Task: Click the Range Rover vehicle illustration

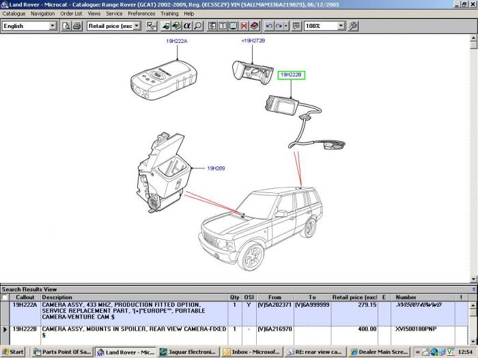Action: click(261, 228)
